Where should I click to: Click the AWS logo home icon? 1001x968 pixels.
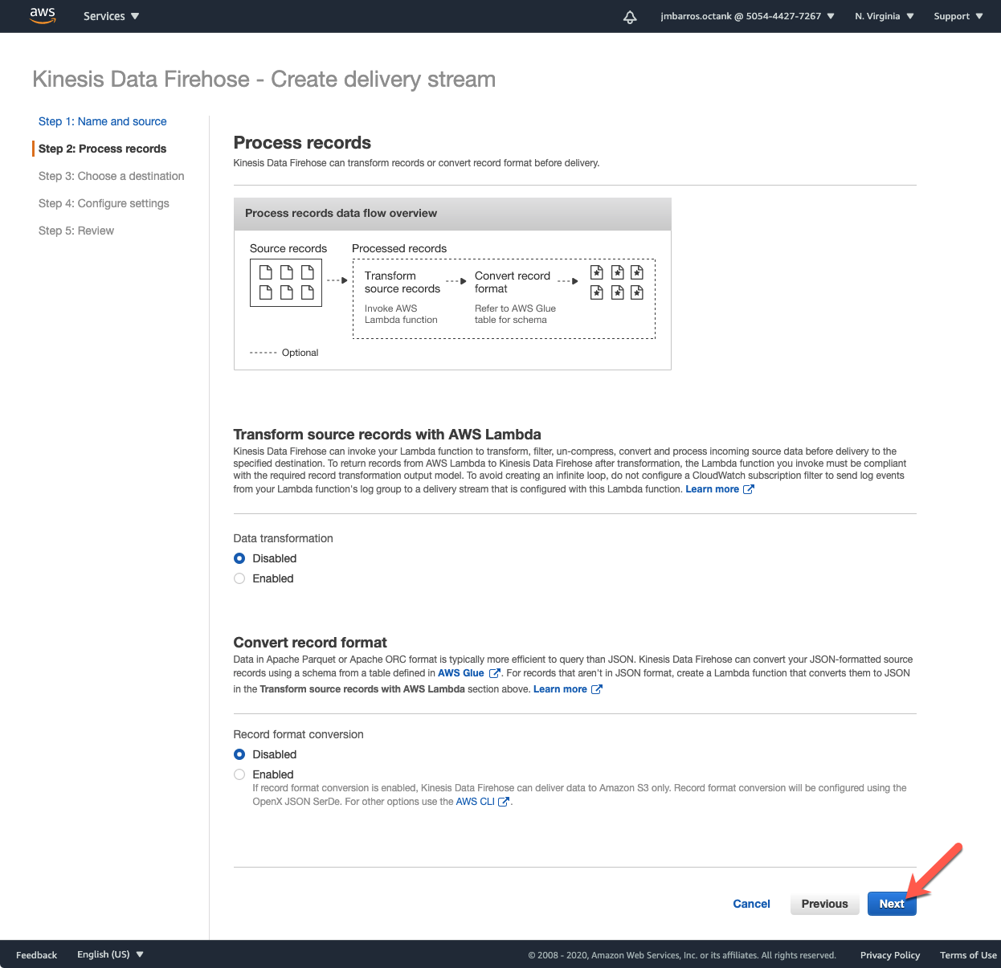(x=43, y=15)
